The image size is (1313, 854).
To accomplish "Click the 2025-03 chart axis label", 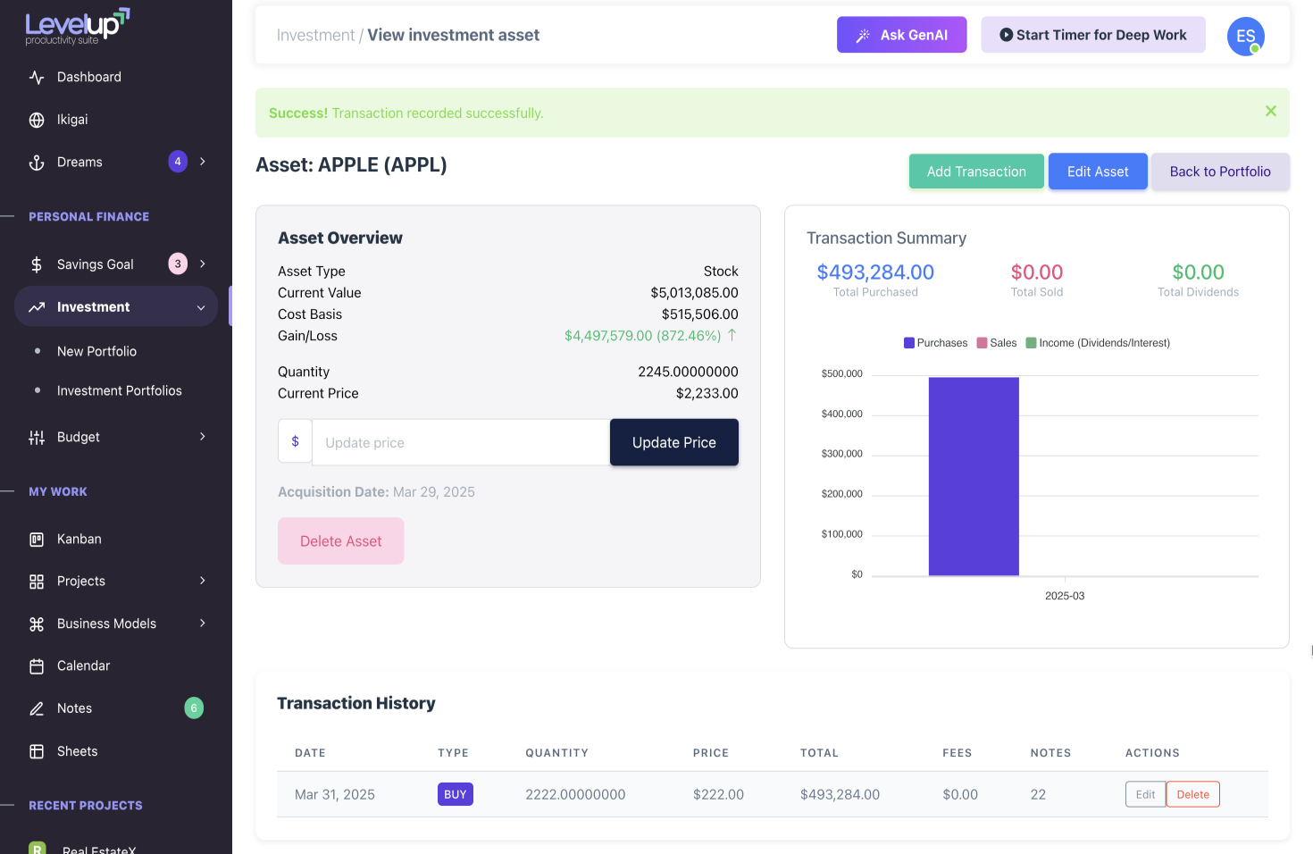I will pyautogui.click(x=1065, y=596).
